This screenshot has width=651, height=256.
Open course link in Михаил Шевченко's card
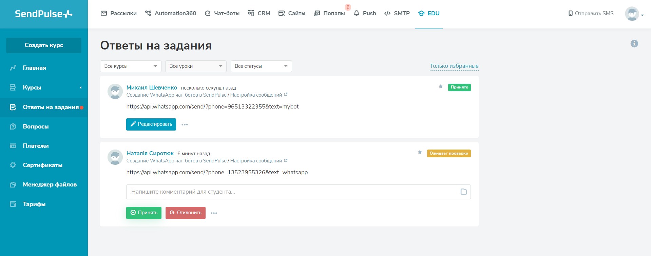(x=176, y=95)
